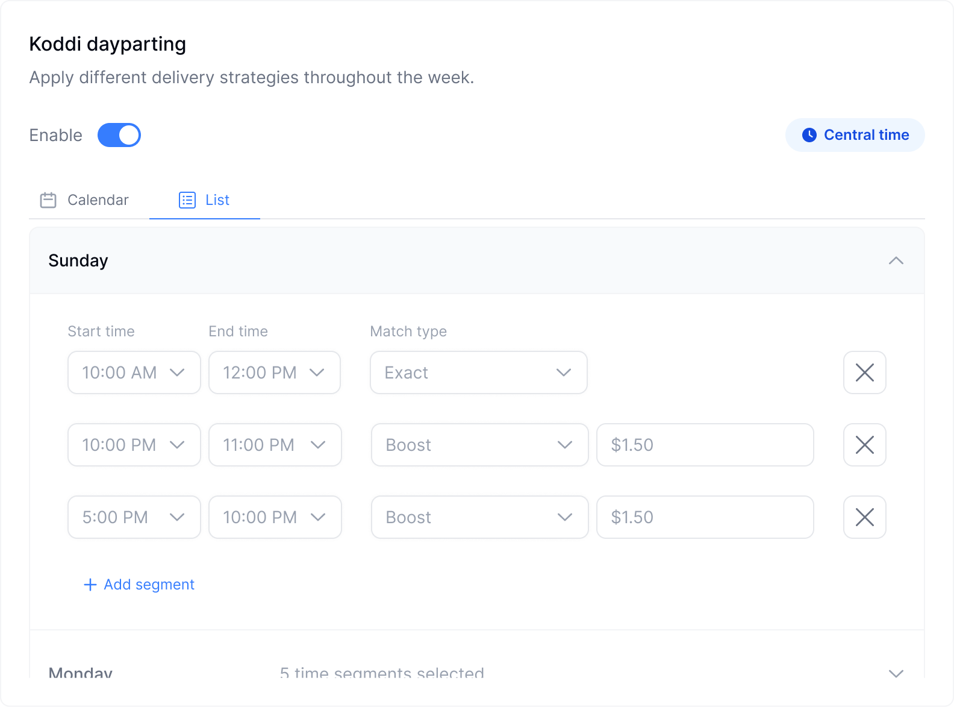Click the $1.50 field in 5:00 PM row

[705, 517]
